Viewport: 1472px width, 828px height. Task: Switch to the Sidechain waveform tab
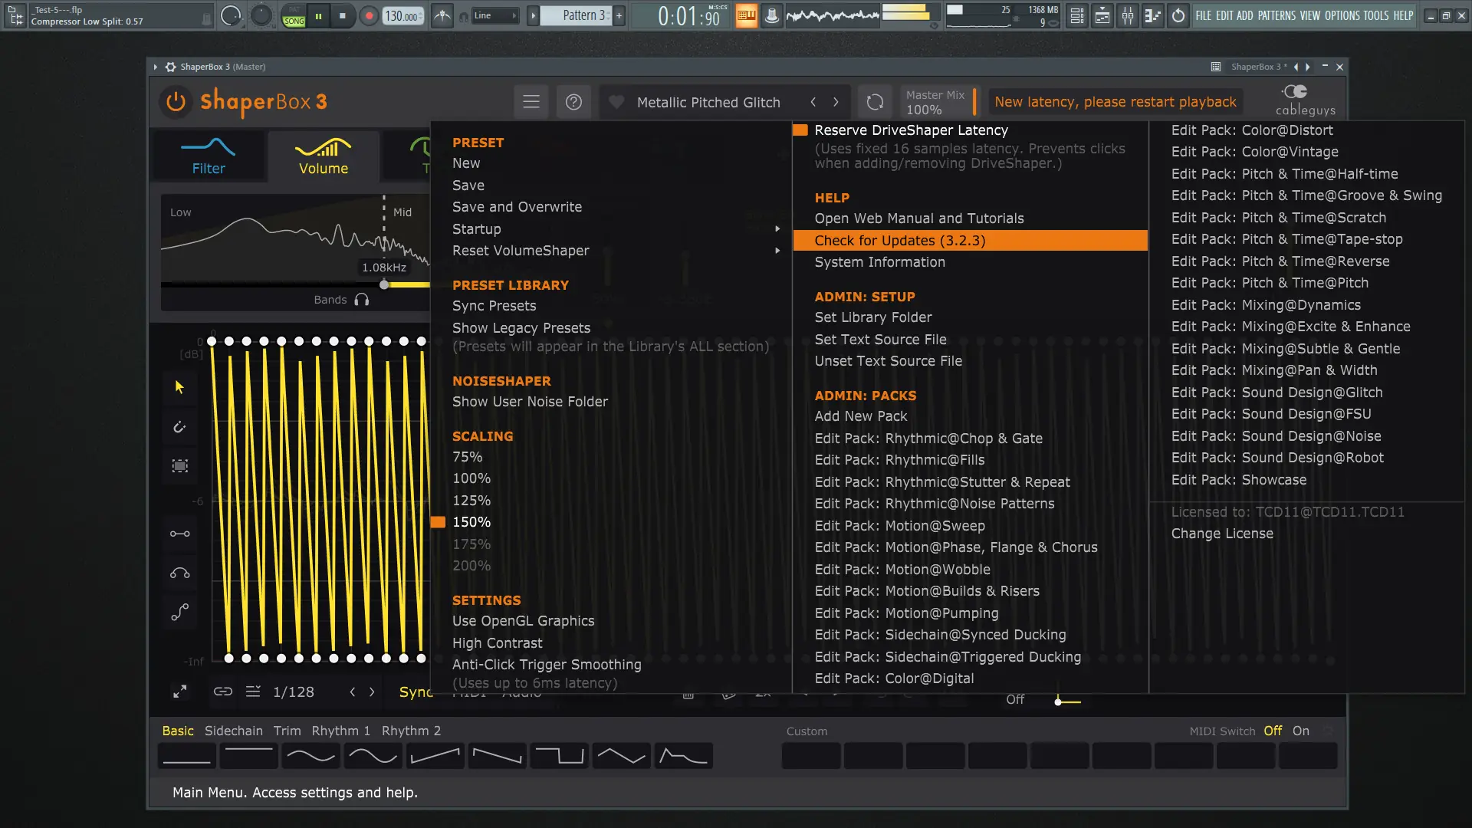[233, 731]
